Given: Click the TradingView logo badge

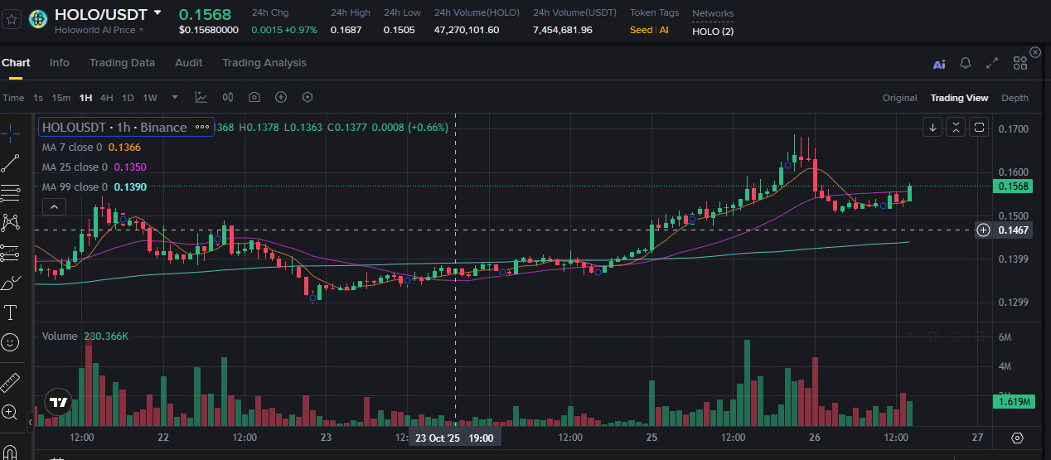Looking at the screenshot, I should [x=58, y=403].
